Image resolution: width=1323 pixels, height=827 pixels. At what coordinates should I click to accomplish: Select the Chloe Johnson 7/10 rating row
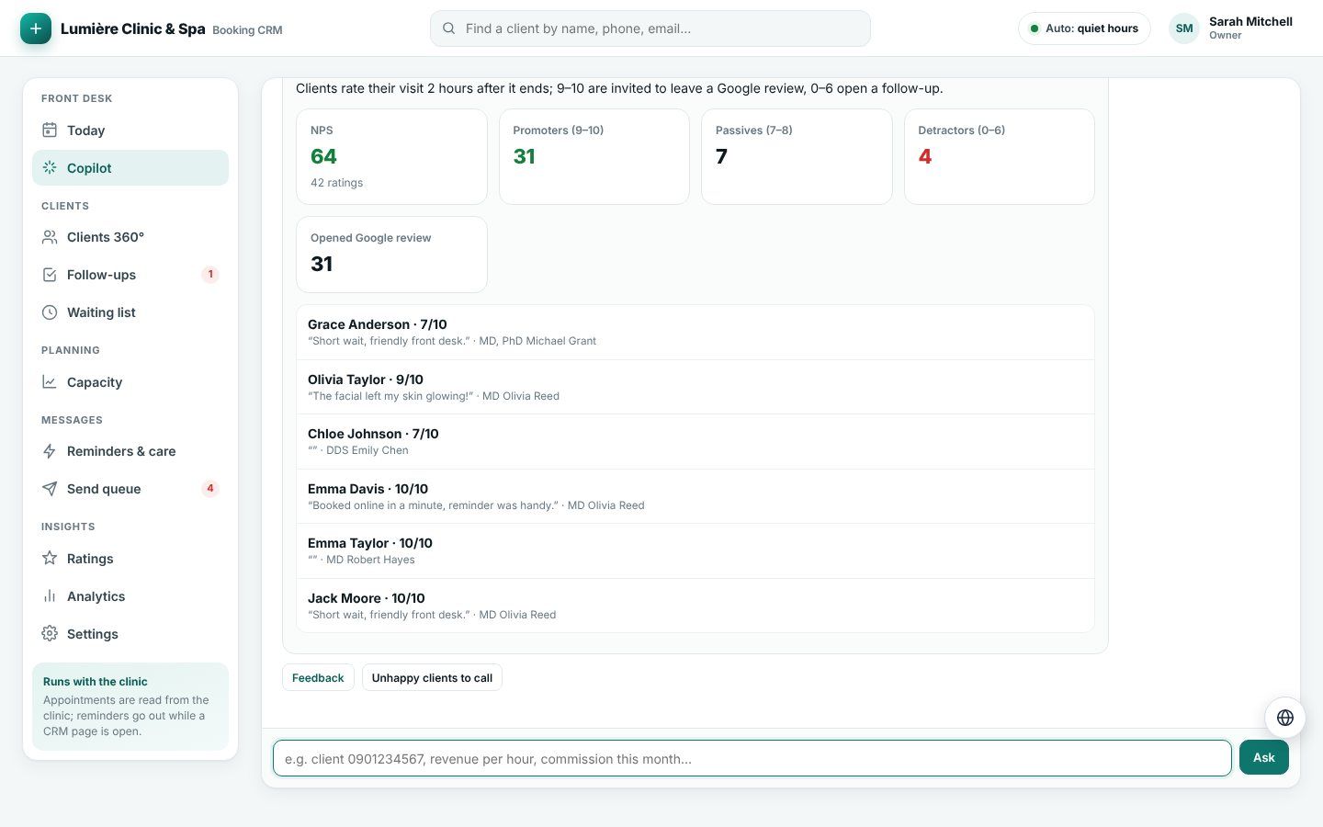(x=695, y=442)
